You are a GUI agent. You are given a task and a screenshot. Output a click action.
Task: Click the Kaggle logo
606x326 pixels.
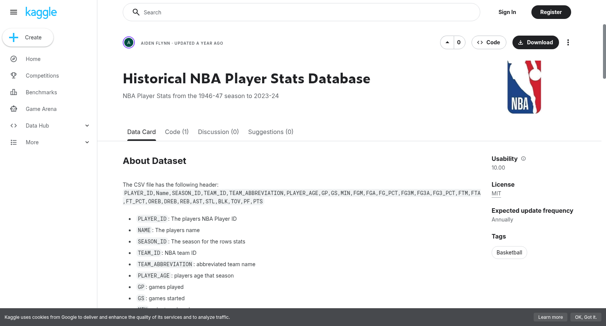point(41,12)
